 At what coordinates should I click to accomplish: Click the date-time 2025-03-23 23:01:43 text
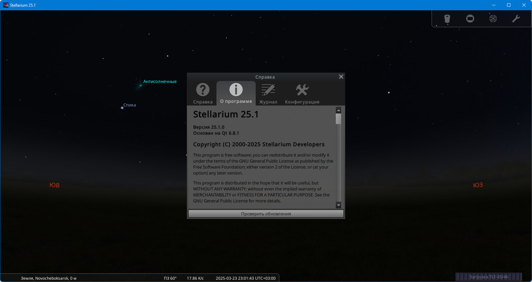tap(246, 278)
